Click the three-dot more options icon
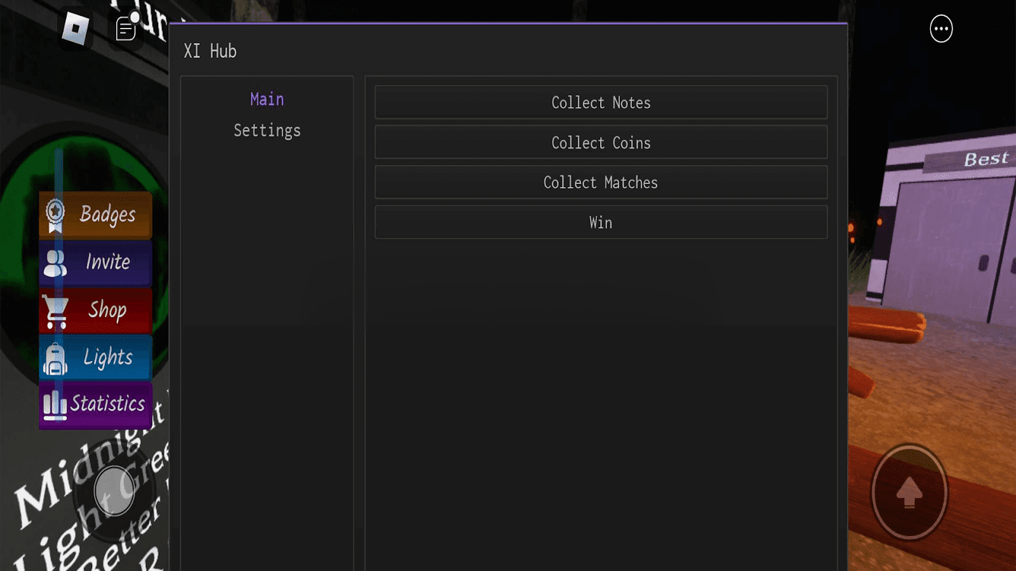This screenshot has height=571, width=1016. pyautogui.click(x=940, y=29)
